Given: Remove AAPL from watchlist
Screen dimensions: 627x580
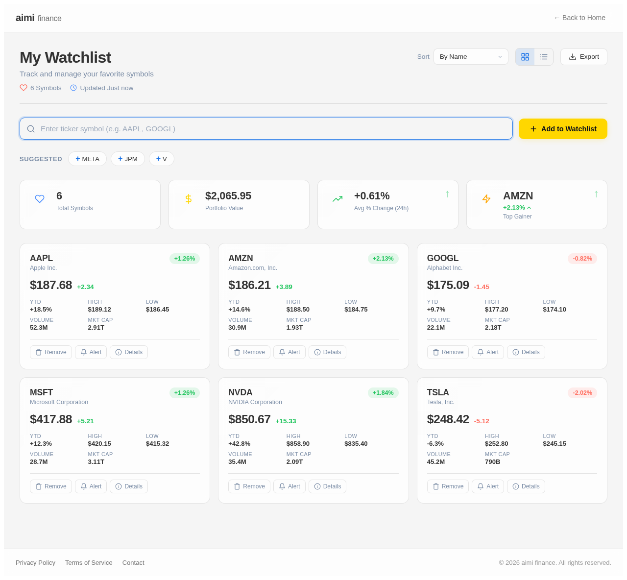Looking at the screenshot, I should (51, 352).
